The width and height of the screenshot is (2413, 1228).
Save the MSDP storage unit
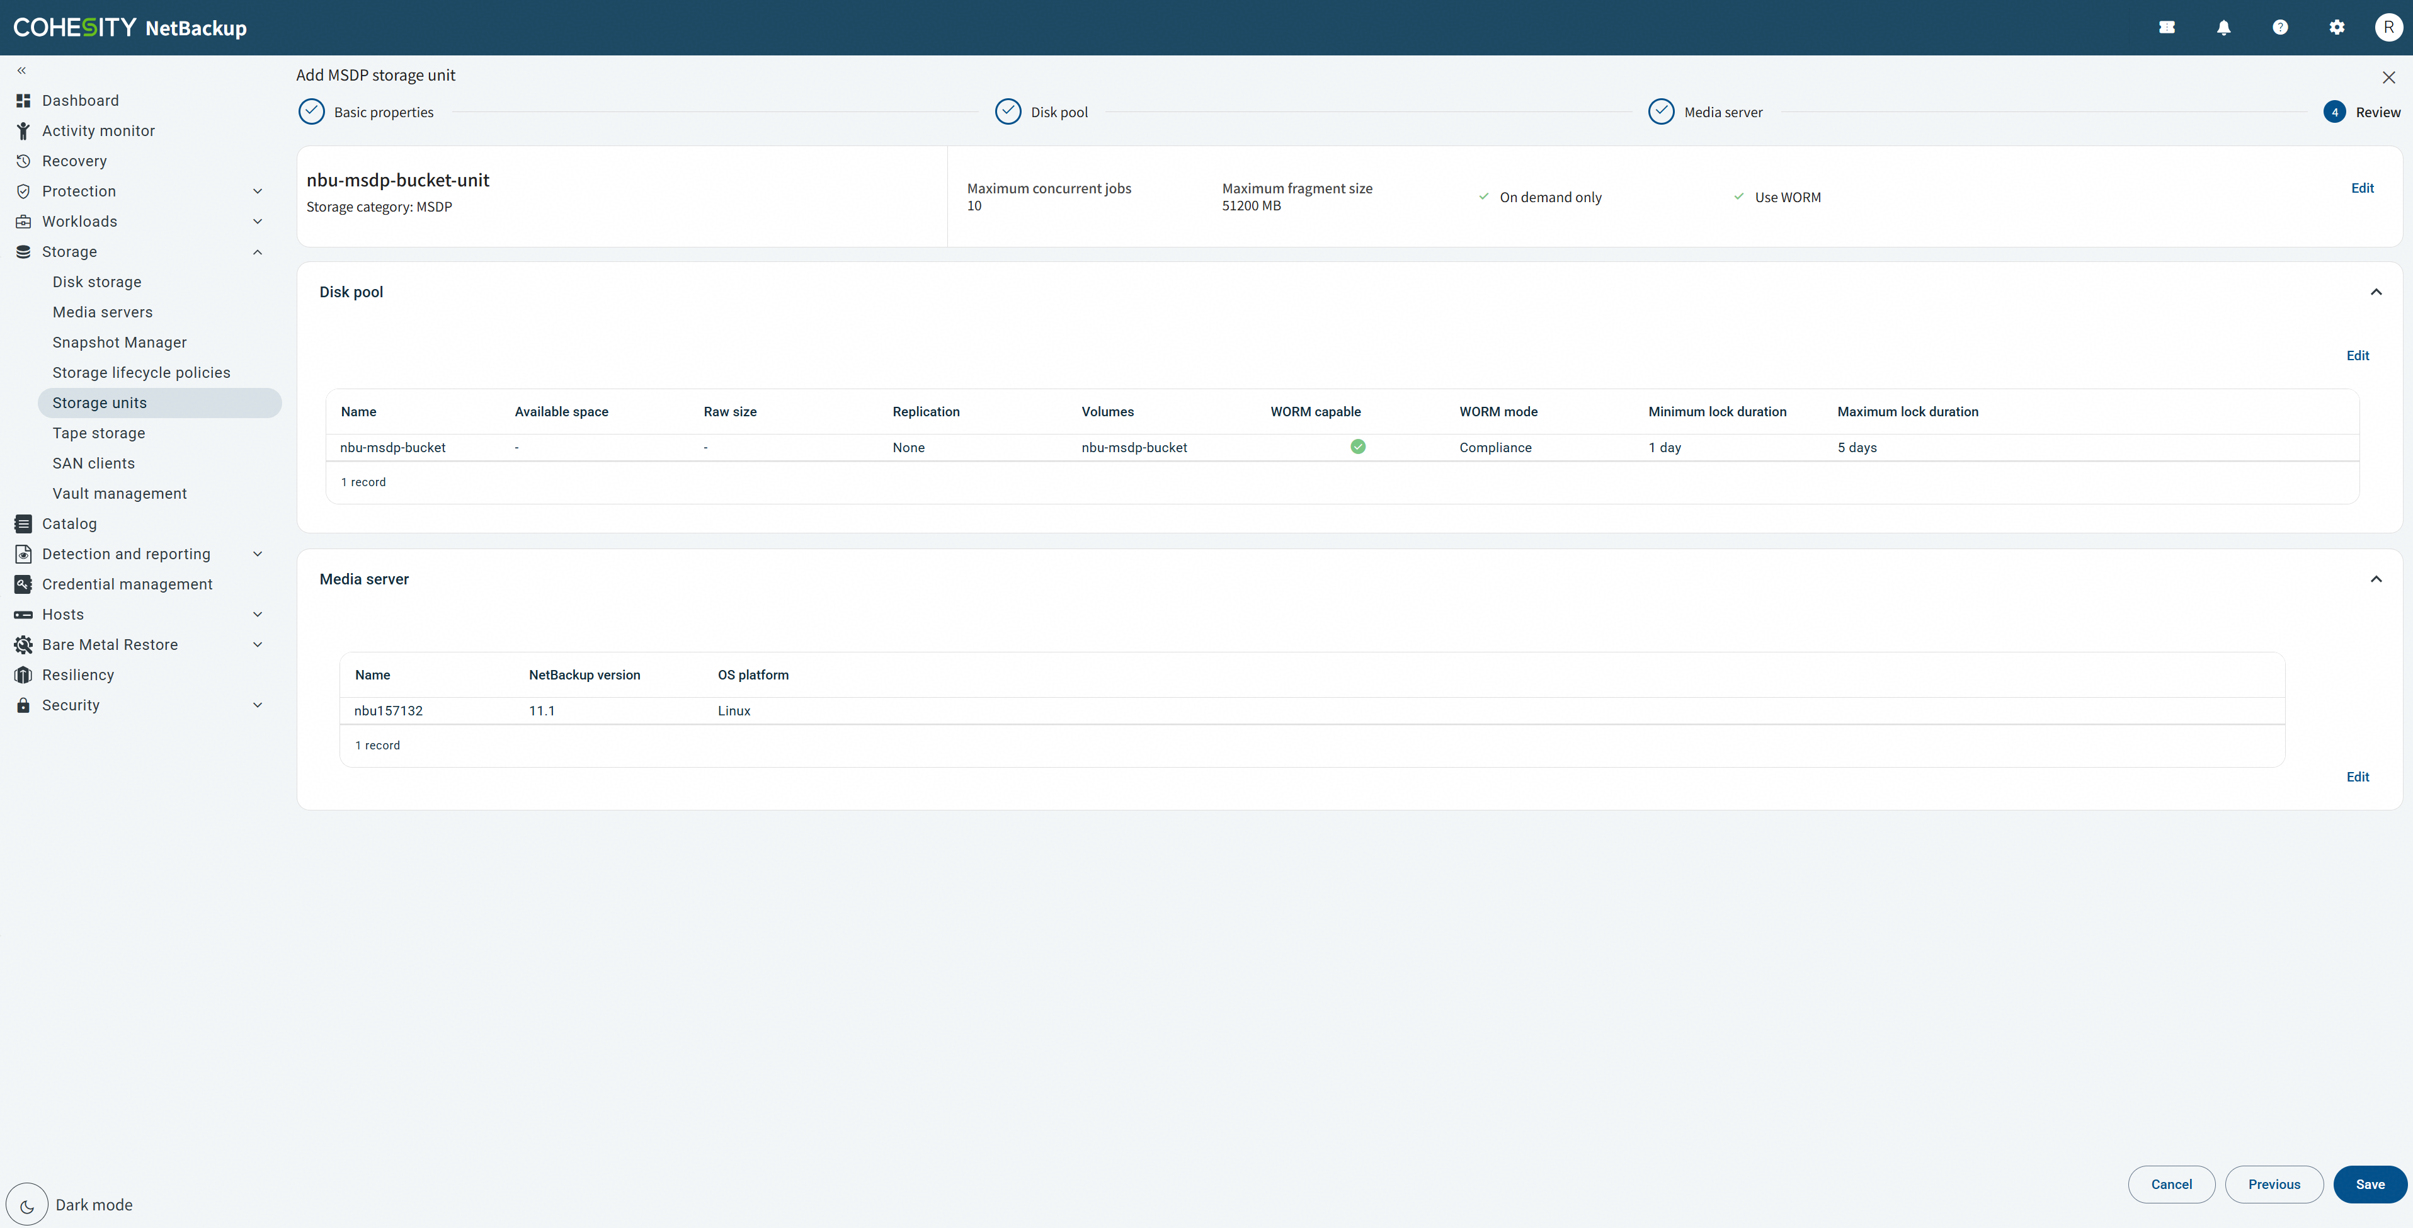[x=2370, y=1184]
